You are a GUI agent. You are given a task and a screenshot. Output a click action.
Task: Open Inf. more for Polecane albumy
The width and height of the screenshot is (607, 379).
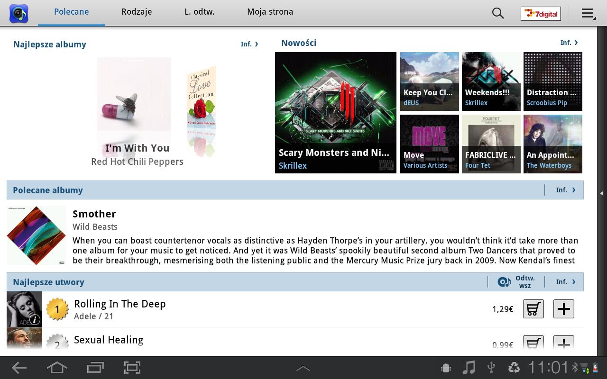point(566,190)
